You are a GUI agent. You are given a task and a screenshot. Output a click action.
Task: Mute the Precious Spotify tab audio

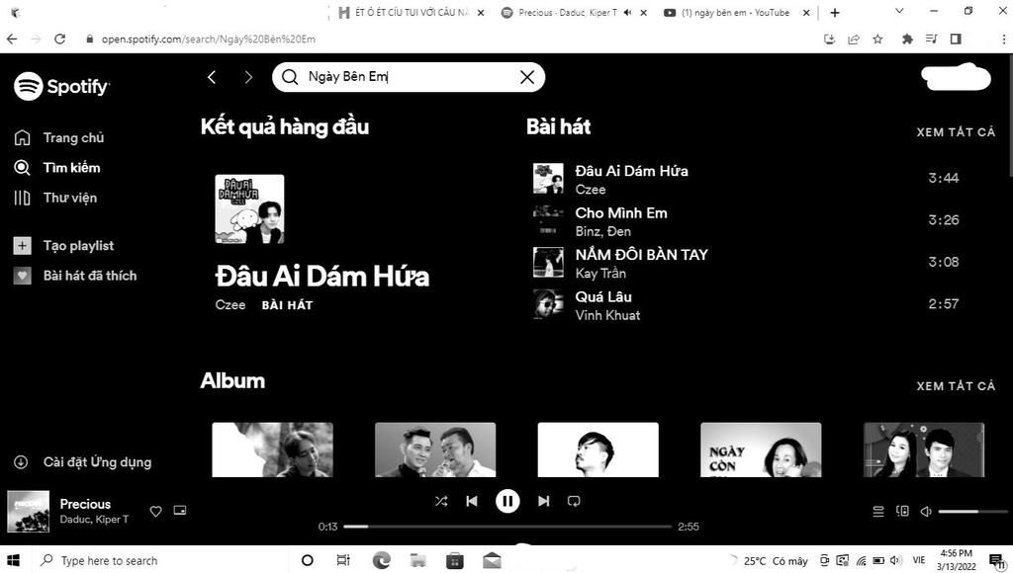627,12
